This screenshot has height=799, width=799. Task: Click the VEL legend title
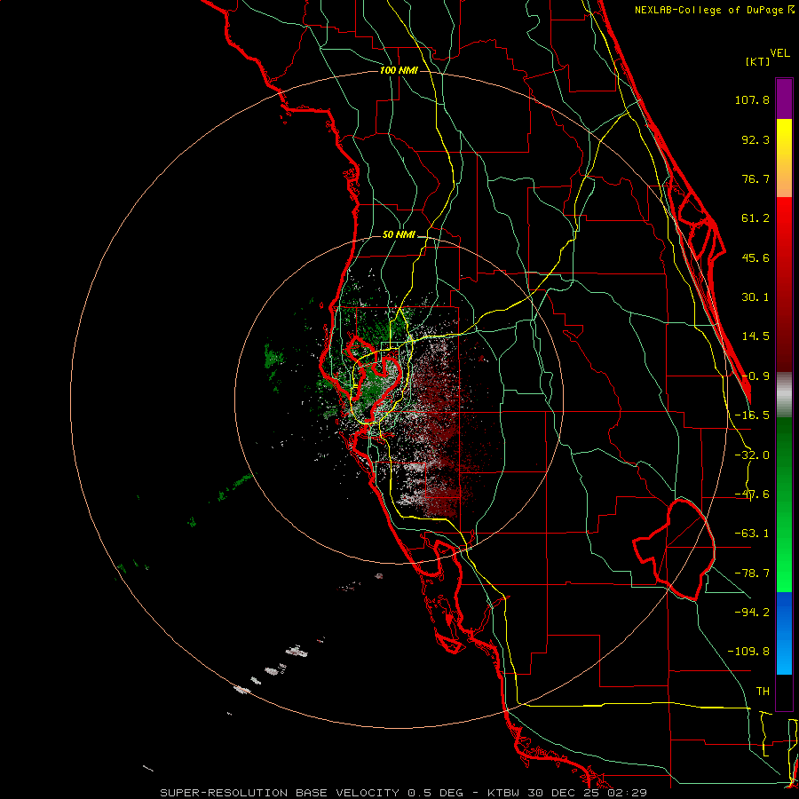pos(779,53)
